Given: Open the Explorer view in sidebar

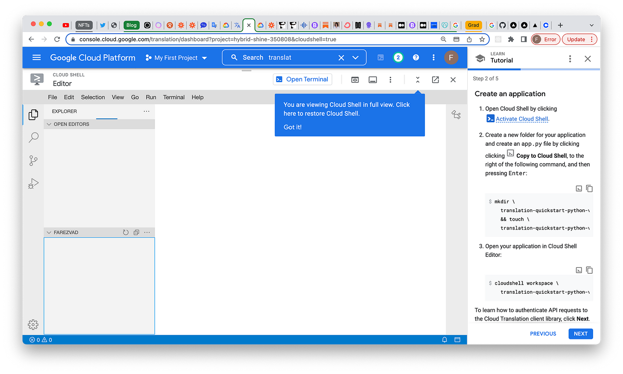Looking at the screenshot, I should click(x=33, y=115).
